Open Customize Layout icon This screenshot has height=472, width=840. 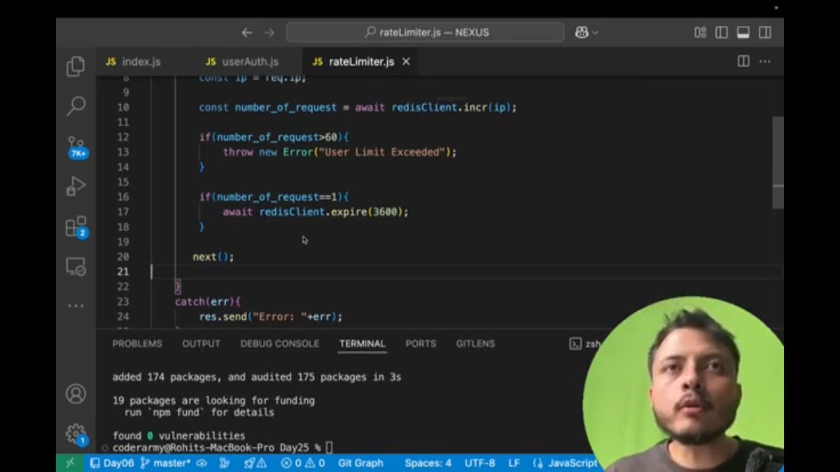(x=700, y=32)
